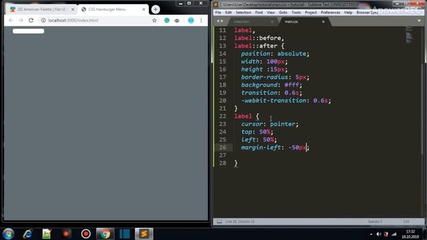Go forward in Chrome browser
The width and height of the screenshot is (427, 240).
(21, 21)
